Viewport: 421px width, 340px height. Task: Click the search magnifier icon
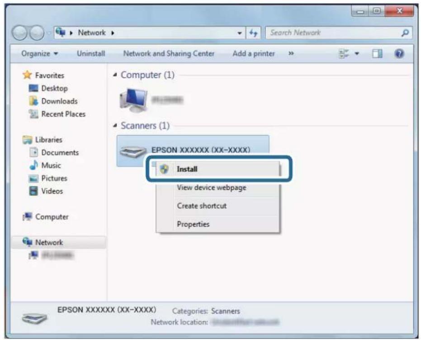point(405,33)
